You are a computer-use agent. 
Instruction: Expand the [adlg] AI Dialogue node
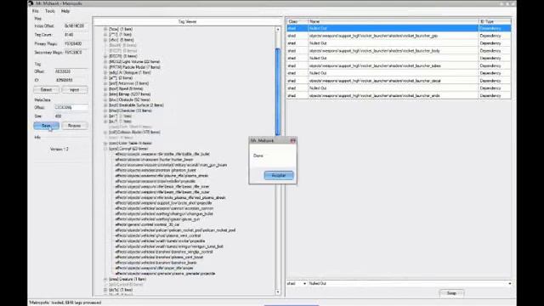click(105, 72)
